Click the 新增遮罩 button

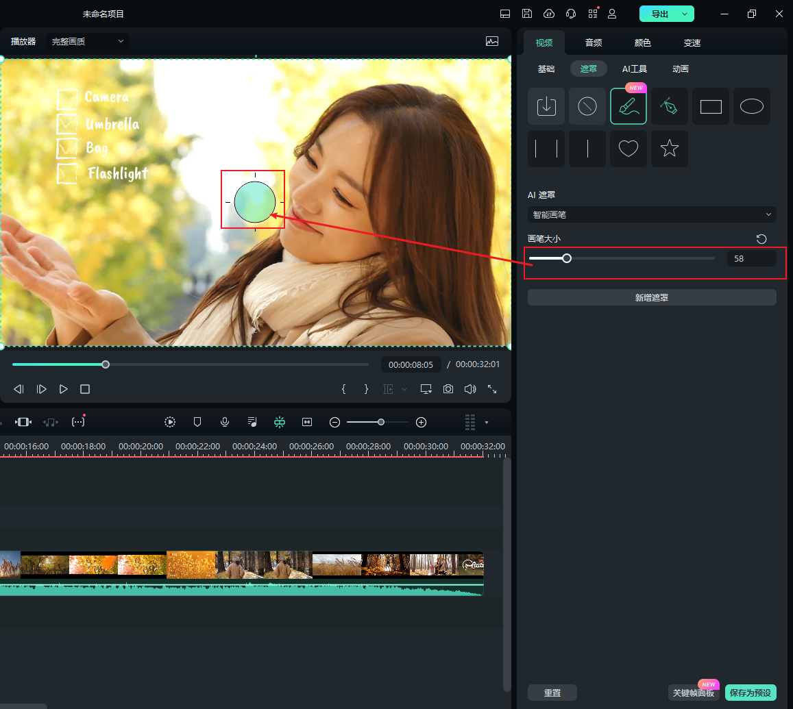click(651, 297)
